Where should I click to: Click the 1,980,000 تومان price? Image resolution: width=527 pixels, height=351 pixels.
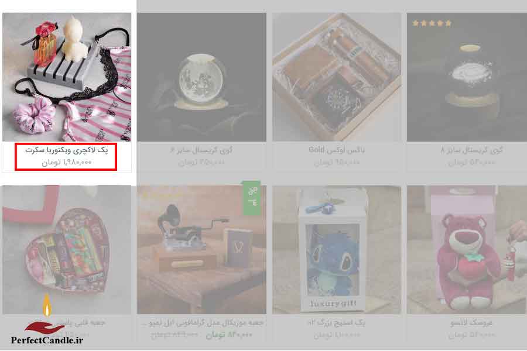click(67, 162)
